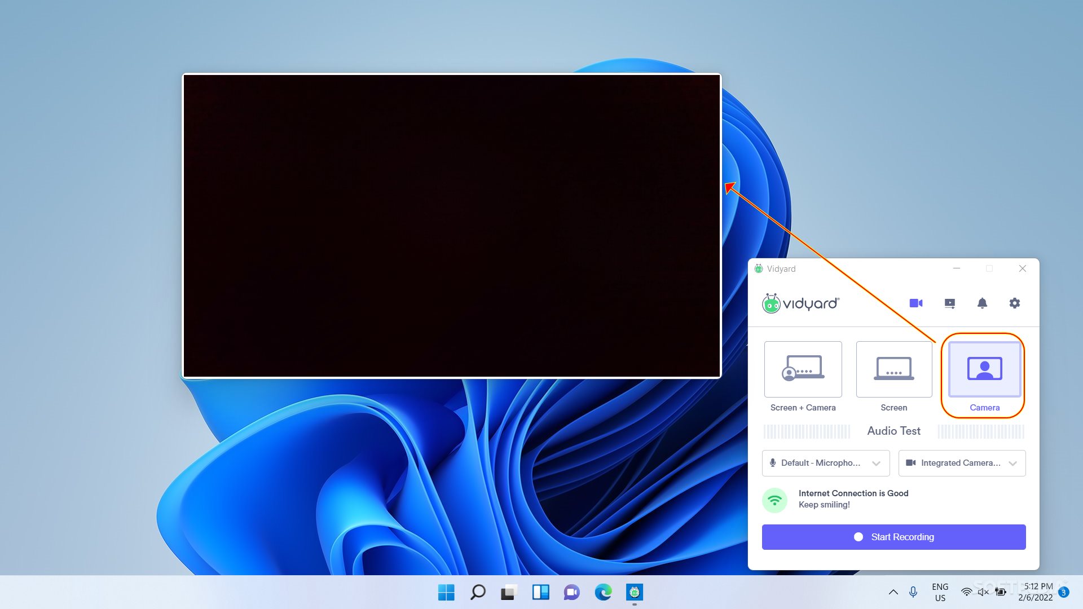This screenshot has height=609, width=1083.
Task: Expand the Default Microphone dropdown
Action: click(x=826, y=463)
